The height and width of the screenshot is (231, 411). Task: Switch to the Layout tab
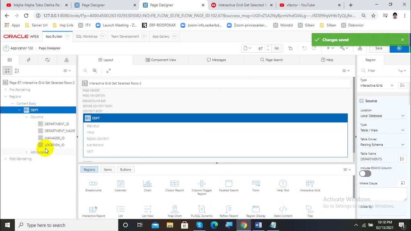pos(106,60)
